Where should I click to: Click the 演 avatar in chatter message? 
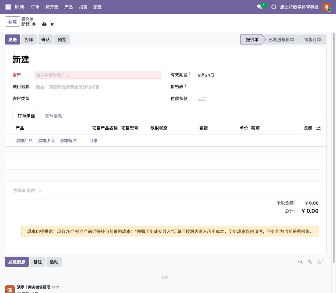10,289
